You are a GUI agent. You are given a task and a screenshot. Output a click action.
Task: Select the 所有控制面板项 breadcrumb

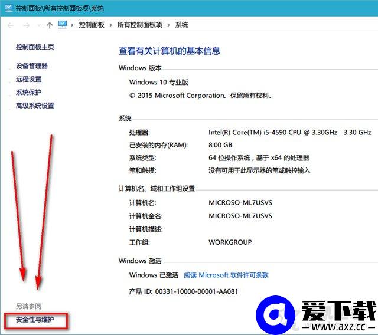point(140,25)
